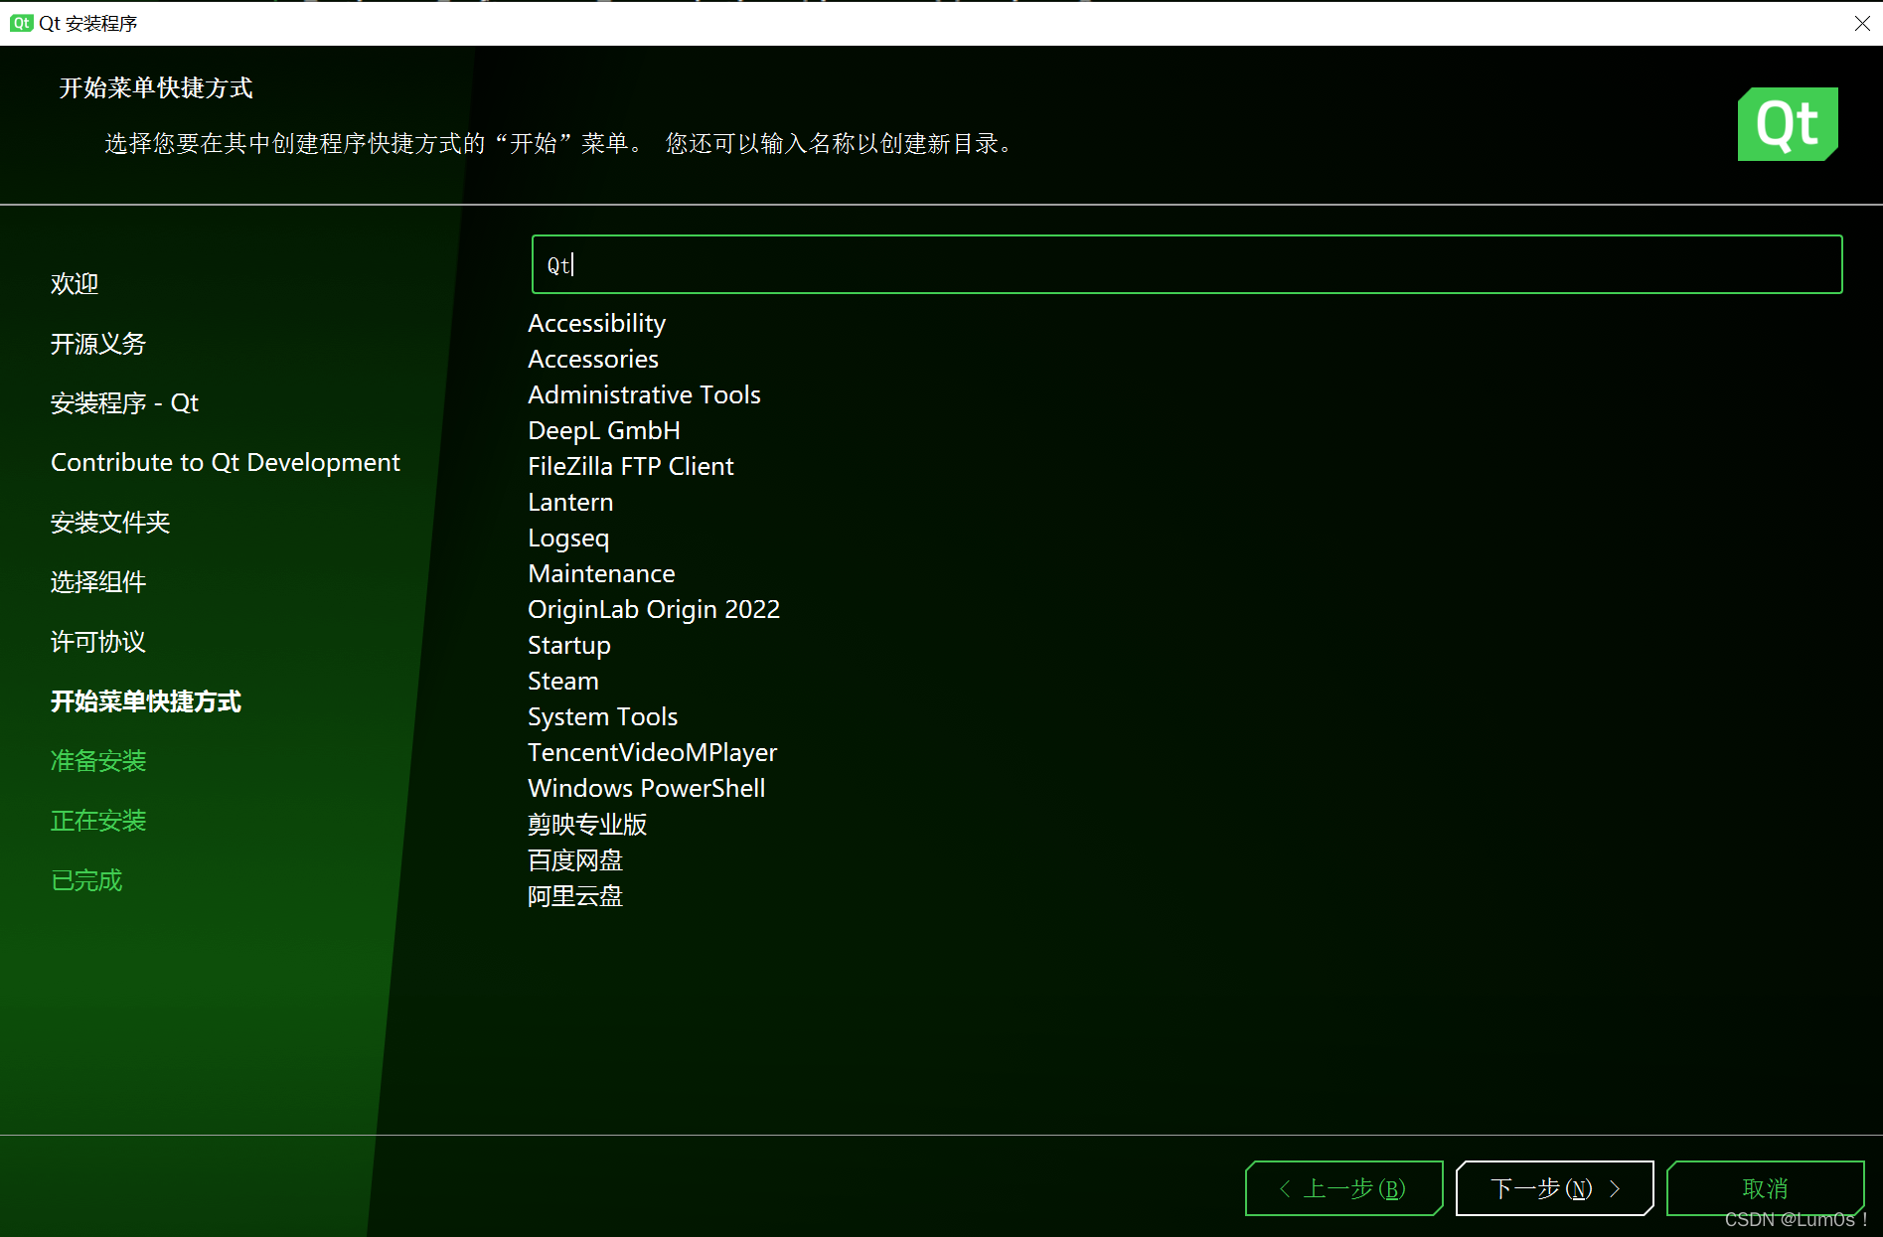Click Contribute to Qt Development step

tap(226, 463)
